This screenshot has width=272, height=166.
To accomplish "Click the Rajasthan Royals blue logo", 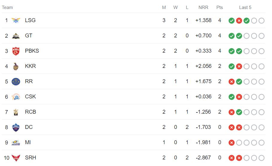I will click(16, 82).
